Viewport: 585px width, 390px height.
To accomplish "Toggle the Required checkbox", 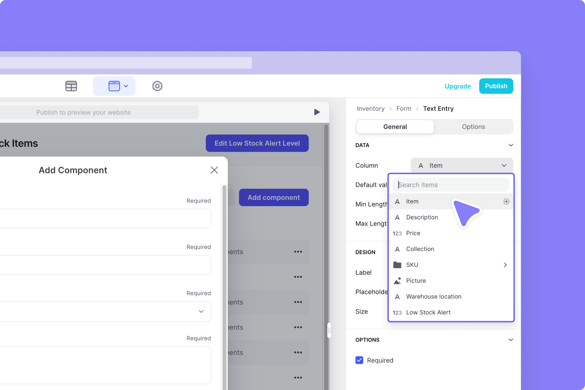I will click(359, 360).
